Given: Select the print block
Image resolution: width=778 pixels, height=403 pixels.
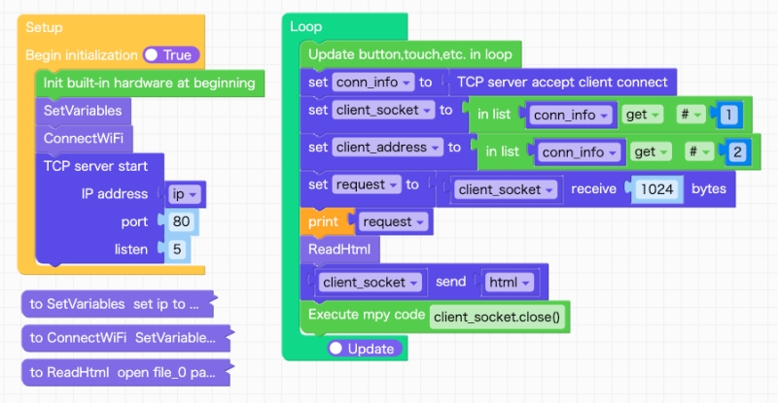Looking at the screenshot, I should pos(323,221).
